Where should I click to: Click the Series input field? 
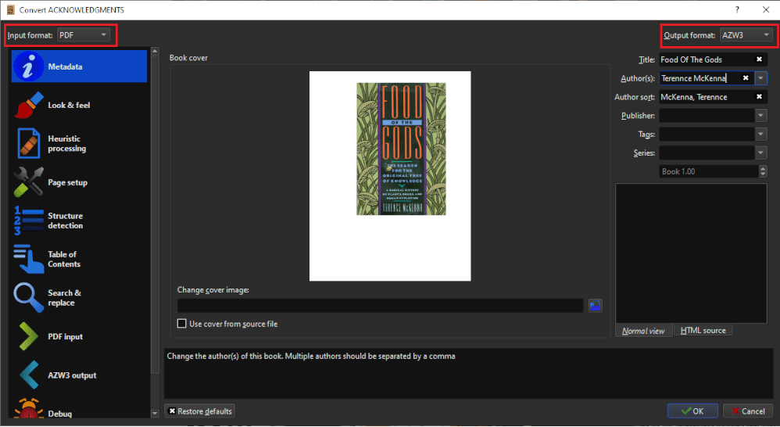pyautogui.click(x=707, y=152)
